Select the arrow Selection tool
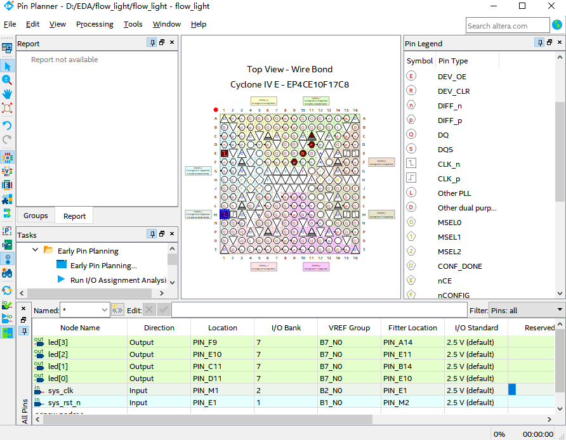 (x=7, y=66)
